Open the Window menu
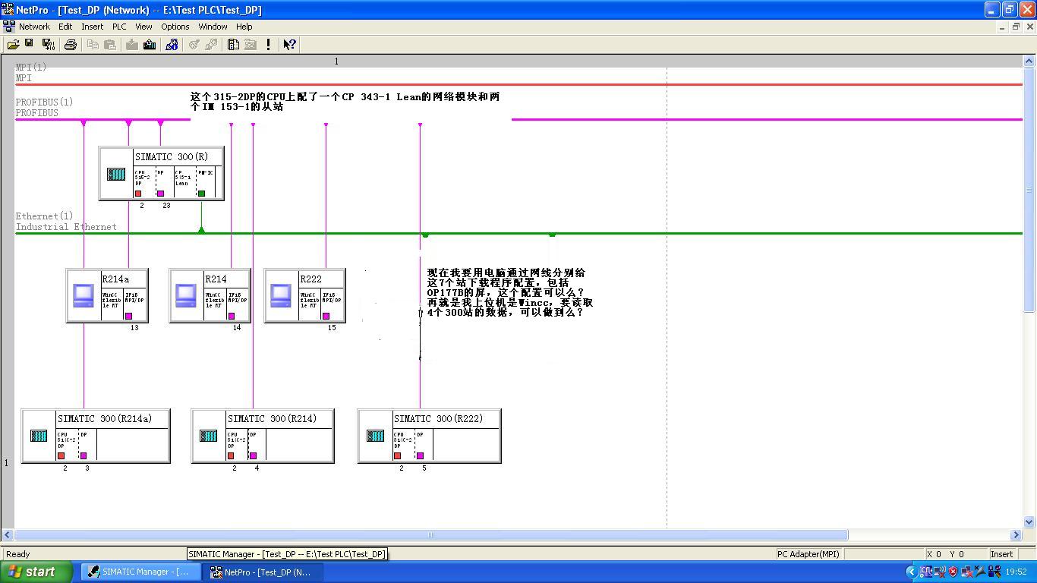1037x583 pixels. click(x=213, y=27)
